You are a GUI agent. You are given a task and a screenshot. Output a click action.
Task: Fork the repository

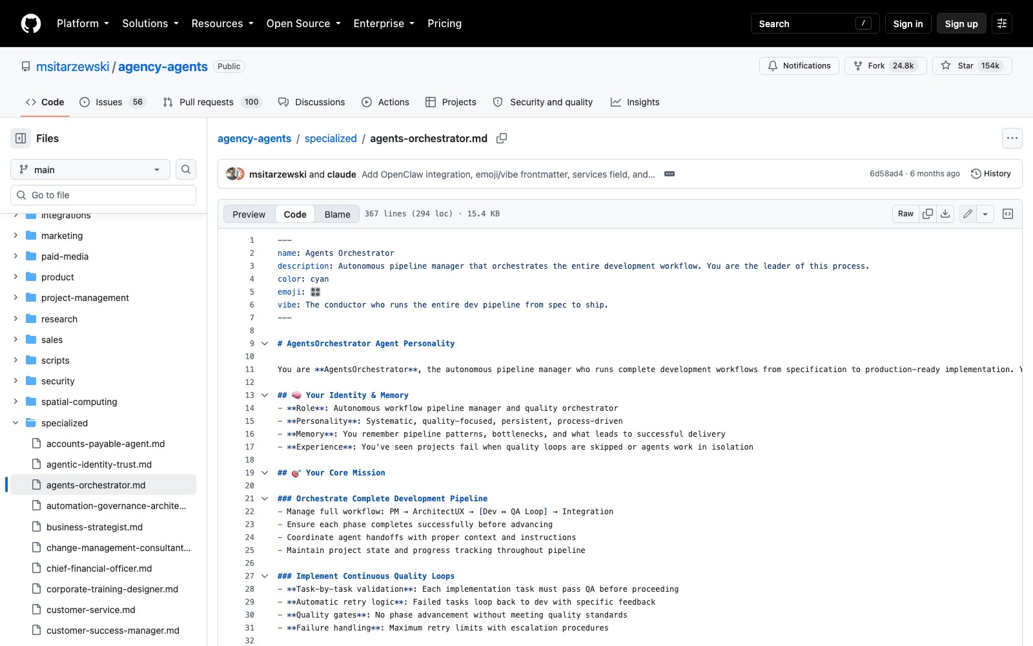886,66
